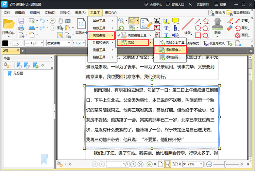Open the Measurement Tools submenu
Image resolution: width=255 pixels, height=171 pixels.
click(x=102, y=50)
